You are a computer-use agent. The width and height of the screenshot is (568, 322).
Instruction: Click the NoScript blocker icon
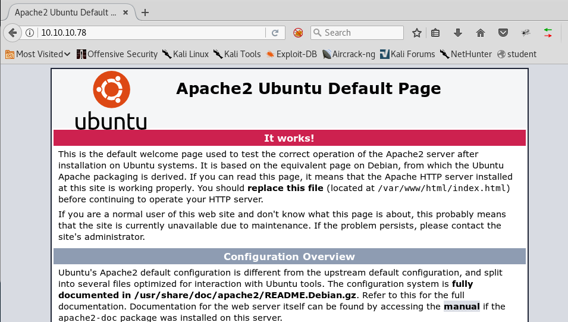(299, 33)
